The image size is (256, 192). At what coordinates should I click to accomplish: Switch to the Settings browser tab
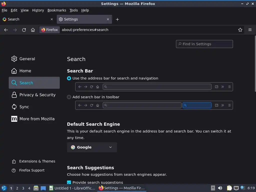[x=84, y=19]
